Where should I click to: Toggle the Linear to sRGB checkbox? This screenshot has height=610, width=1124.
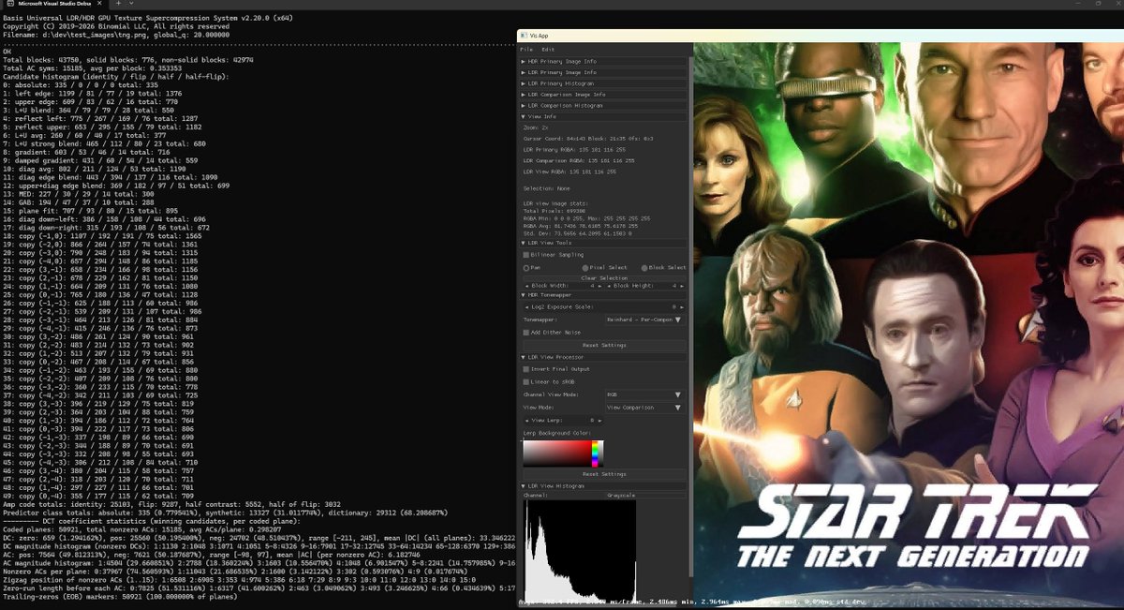coord(525,381)
